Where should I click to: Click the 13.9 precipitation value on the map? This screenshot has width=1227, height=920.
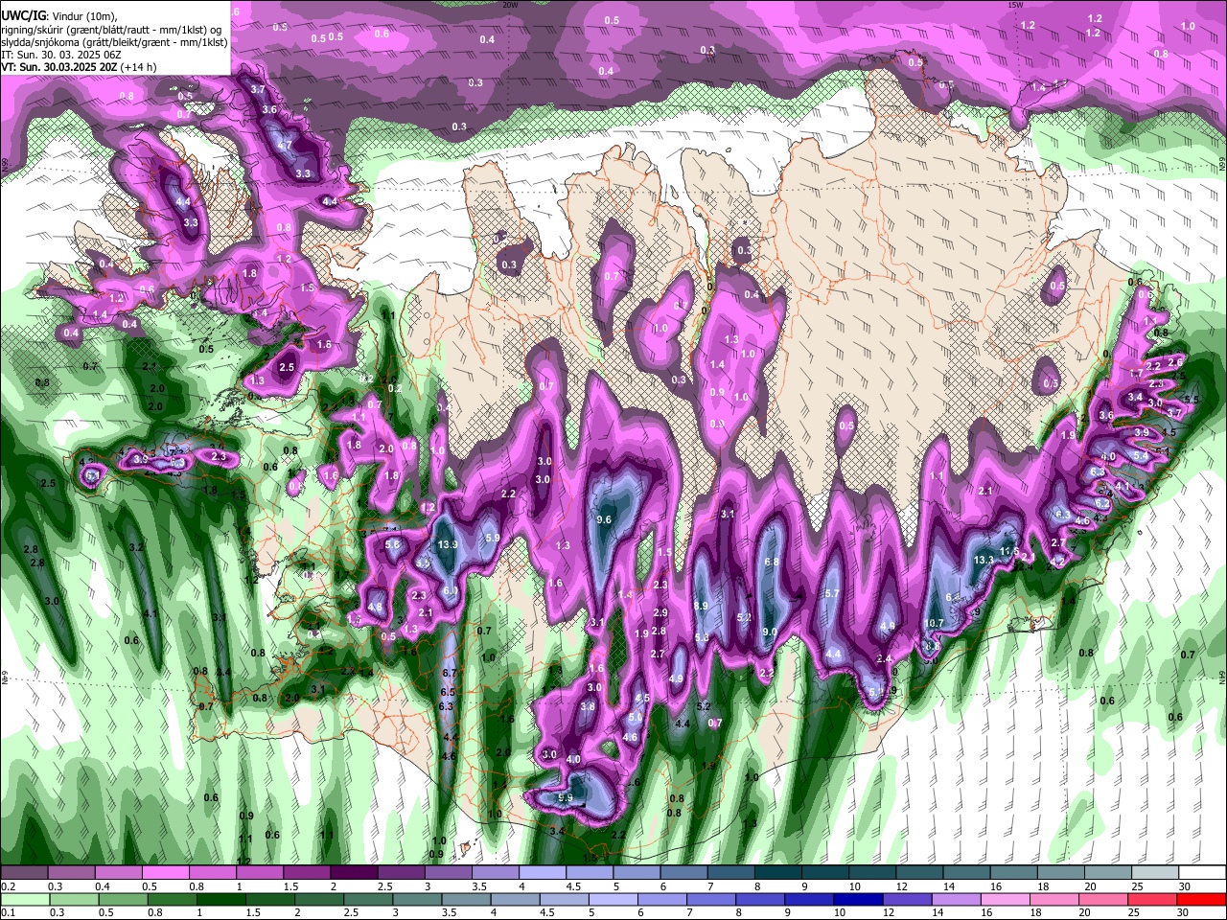pos(448,544)
